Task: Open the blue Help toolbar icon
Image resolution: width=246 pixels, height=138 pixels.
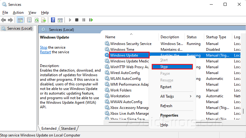Action: click(x=53, y=20)
